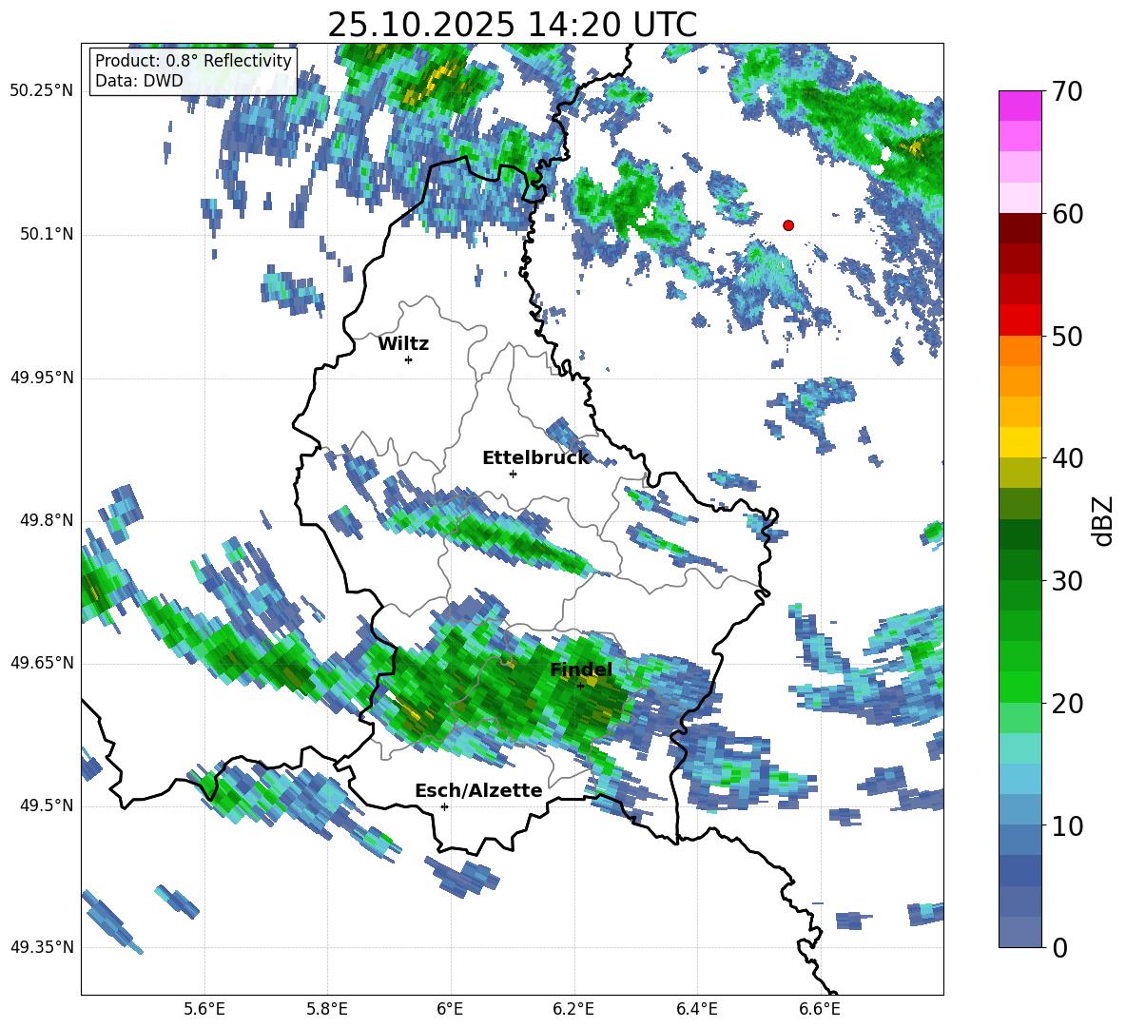Select the Ettelbruck city label
The image size is (1126, 1028).
coord(535,458)
